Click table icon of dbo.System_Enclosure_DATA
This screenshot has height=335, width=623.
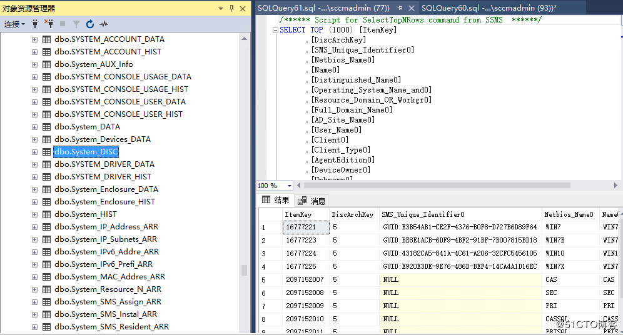pos(46,189)
